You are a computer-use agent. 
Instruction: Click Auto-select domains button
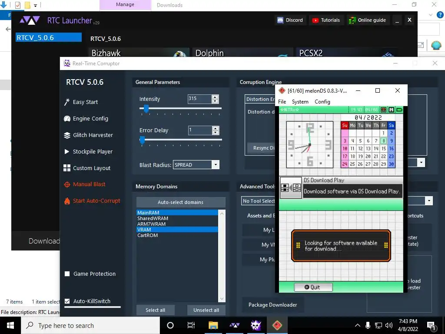pyautogui.click(x=181, y=202)
